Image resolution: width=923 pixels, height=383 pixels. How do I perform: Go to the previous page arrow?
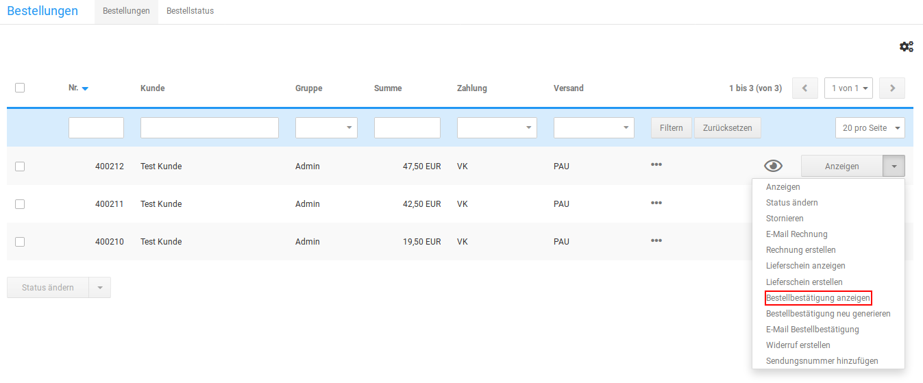click(x=804, y=88)
